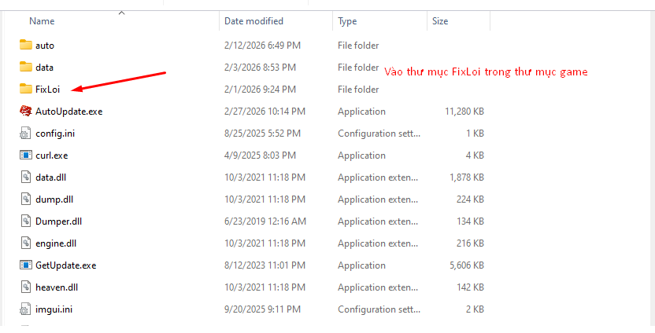The image size is (655, 333).
Task: Click the dump.dll file name
Action: pos(55,199)
